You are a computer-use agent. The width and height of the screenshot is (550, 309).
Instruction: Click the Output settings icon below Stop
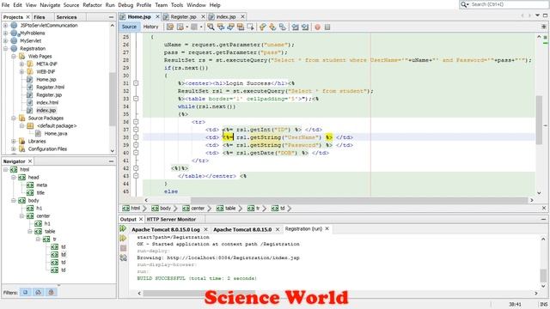123,257
